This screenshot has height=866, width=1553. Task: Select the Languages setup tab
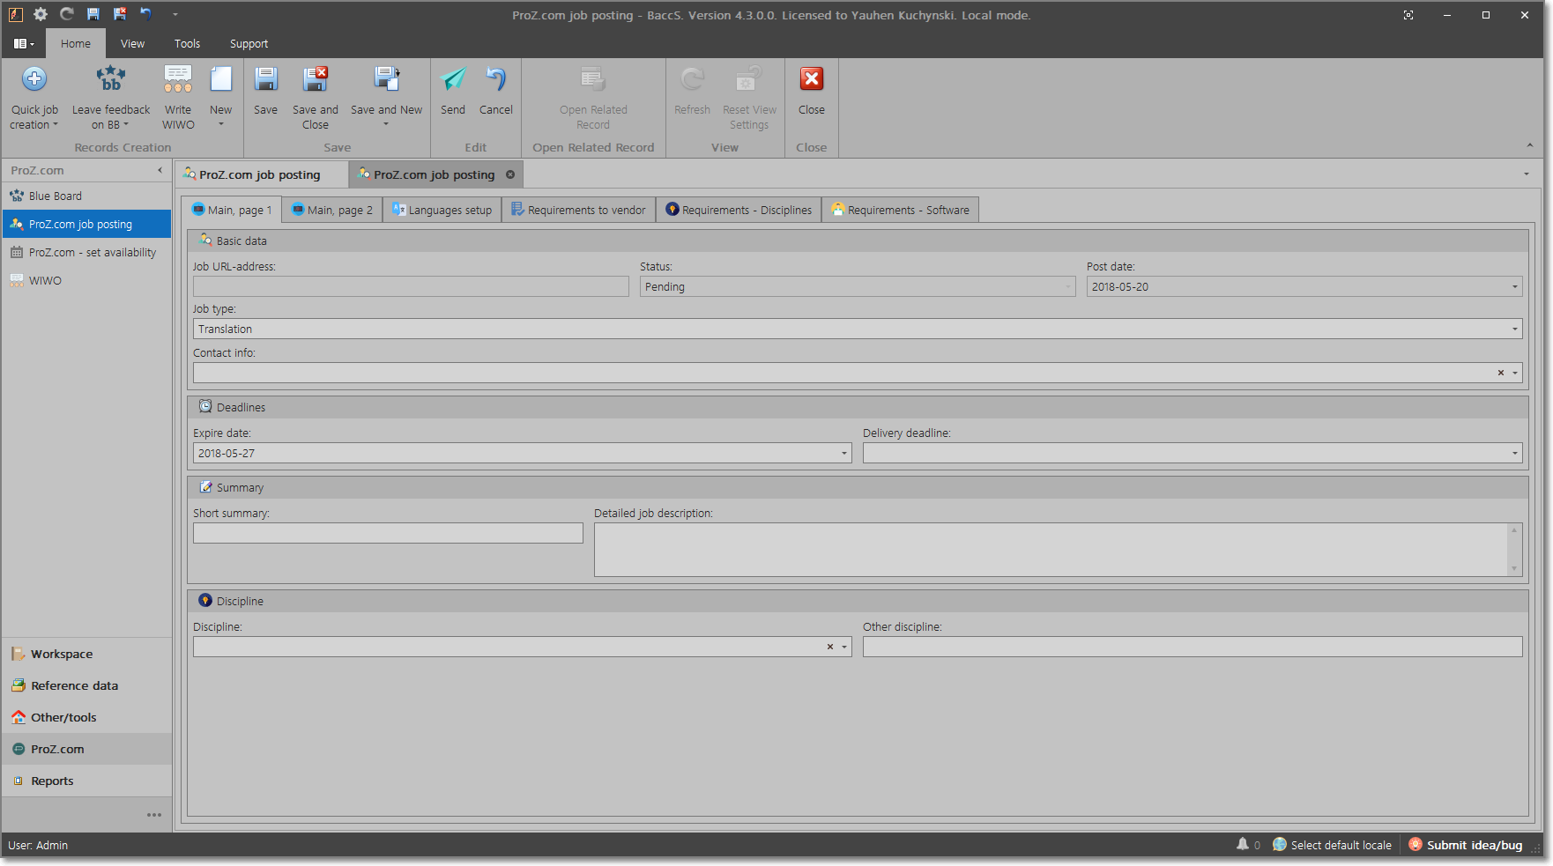point(442,210)
